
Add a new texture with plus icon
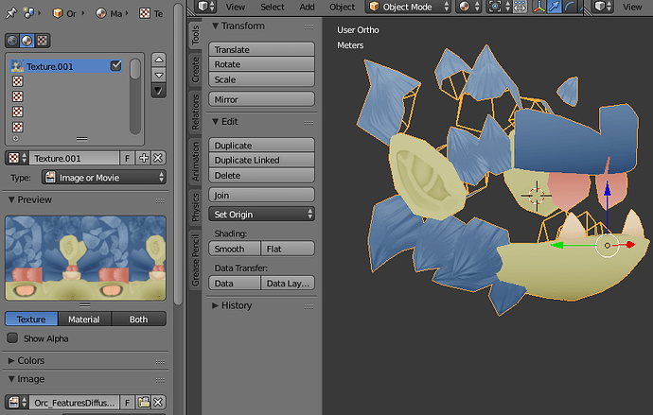tap(144, 158)
